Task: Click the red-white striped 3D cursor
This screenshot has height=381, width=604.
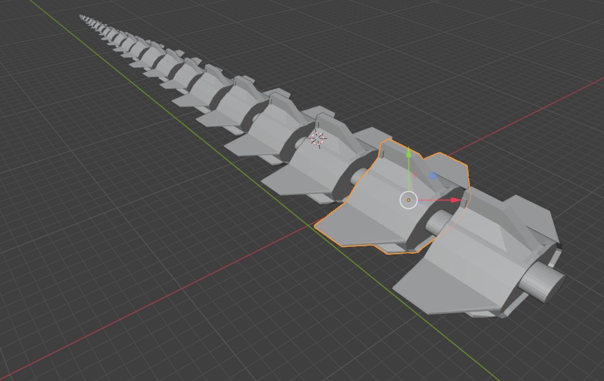Action: click(317, 138)
